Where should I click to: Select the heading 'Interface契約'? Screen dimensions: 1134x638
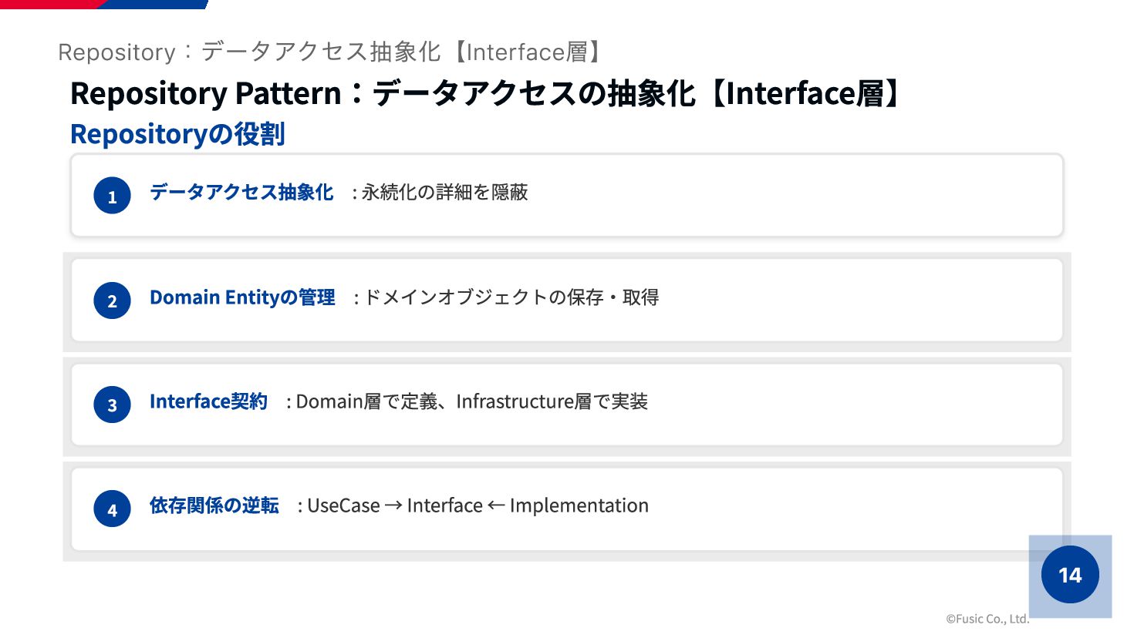(x=208, y=401)
